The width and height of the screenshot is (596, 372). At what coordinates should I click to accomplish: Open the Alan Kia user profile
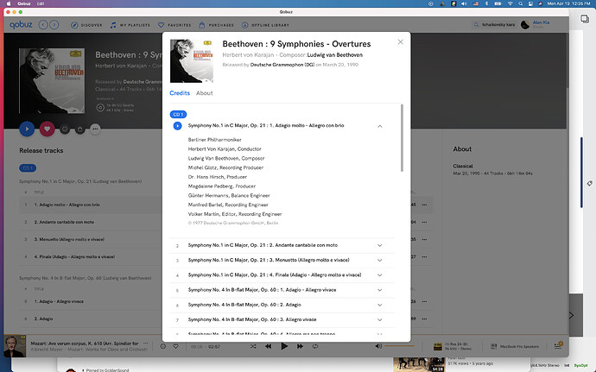click(x=541, y=22)
